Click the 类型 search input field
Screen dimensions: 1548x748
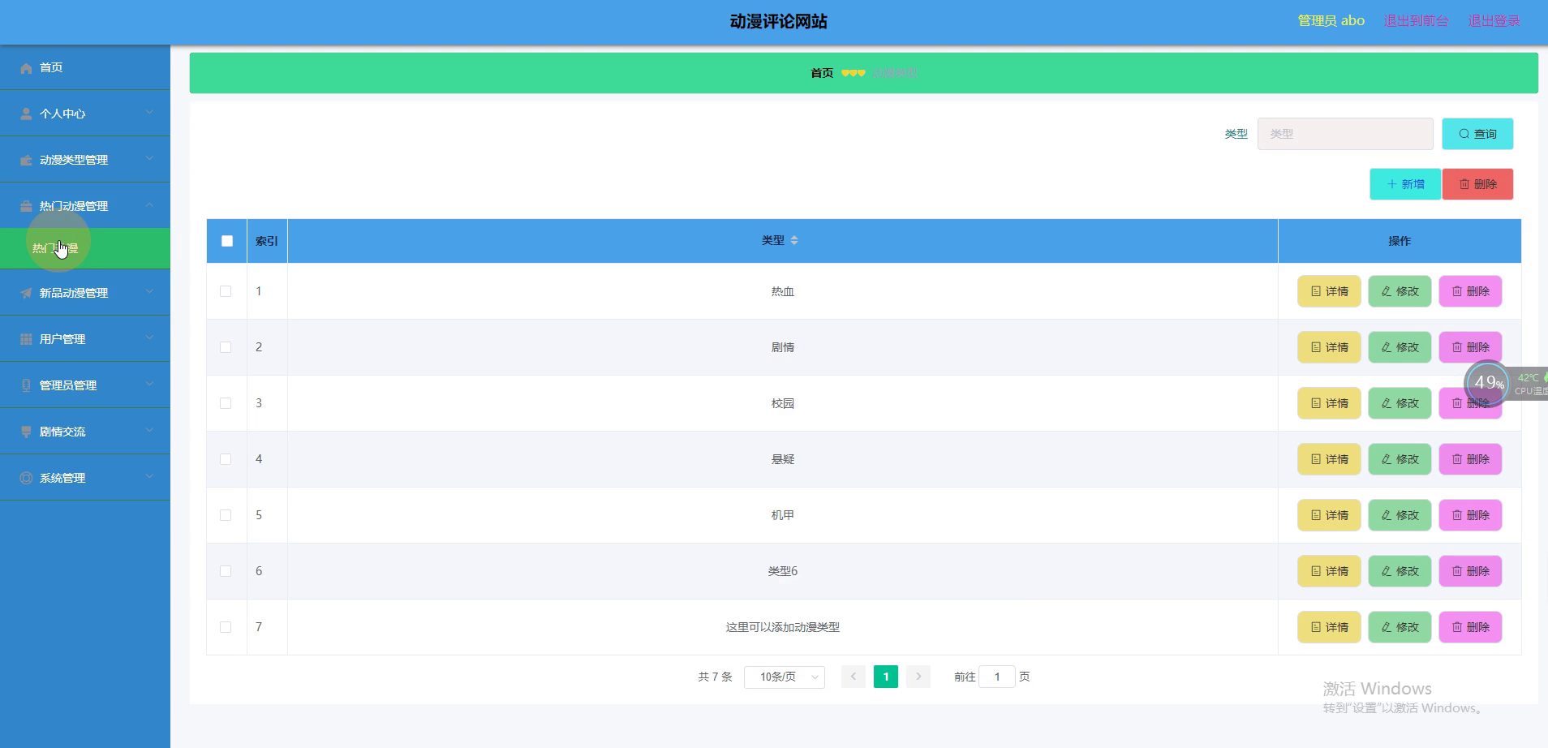tap(1345, 134)
